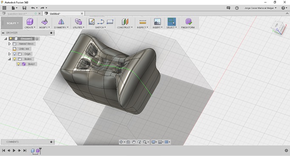Viewport: 290px width, 156px height.
Task: Collapse the toolbar with chevron arrow
Action: pos(287,14)
